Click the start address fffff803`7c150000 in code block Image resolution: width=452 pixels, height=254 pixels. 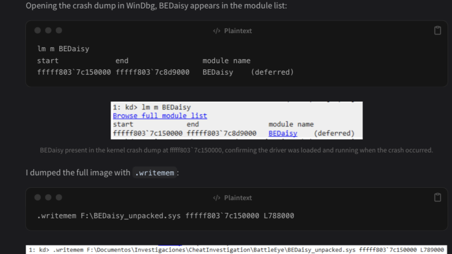click(74, 72)
